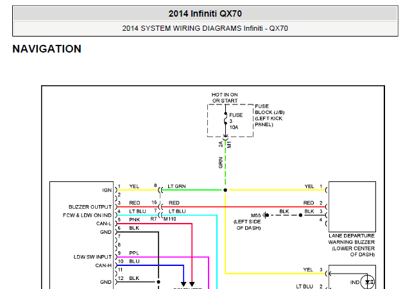Click the M65 ground label
Screen dimensions: 403x289
(256, 215)
